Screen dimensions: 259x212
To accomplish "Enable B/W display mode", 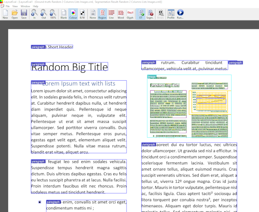I will click(82, 14).
